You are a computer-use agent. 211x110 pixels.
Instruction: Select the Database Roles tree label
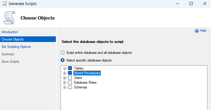tap(85, 82)
